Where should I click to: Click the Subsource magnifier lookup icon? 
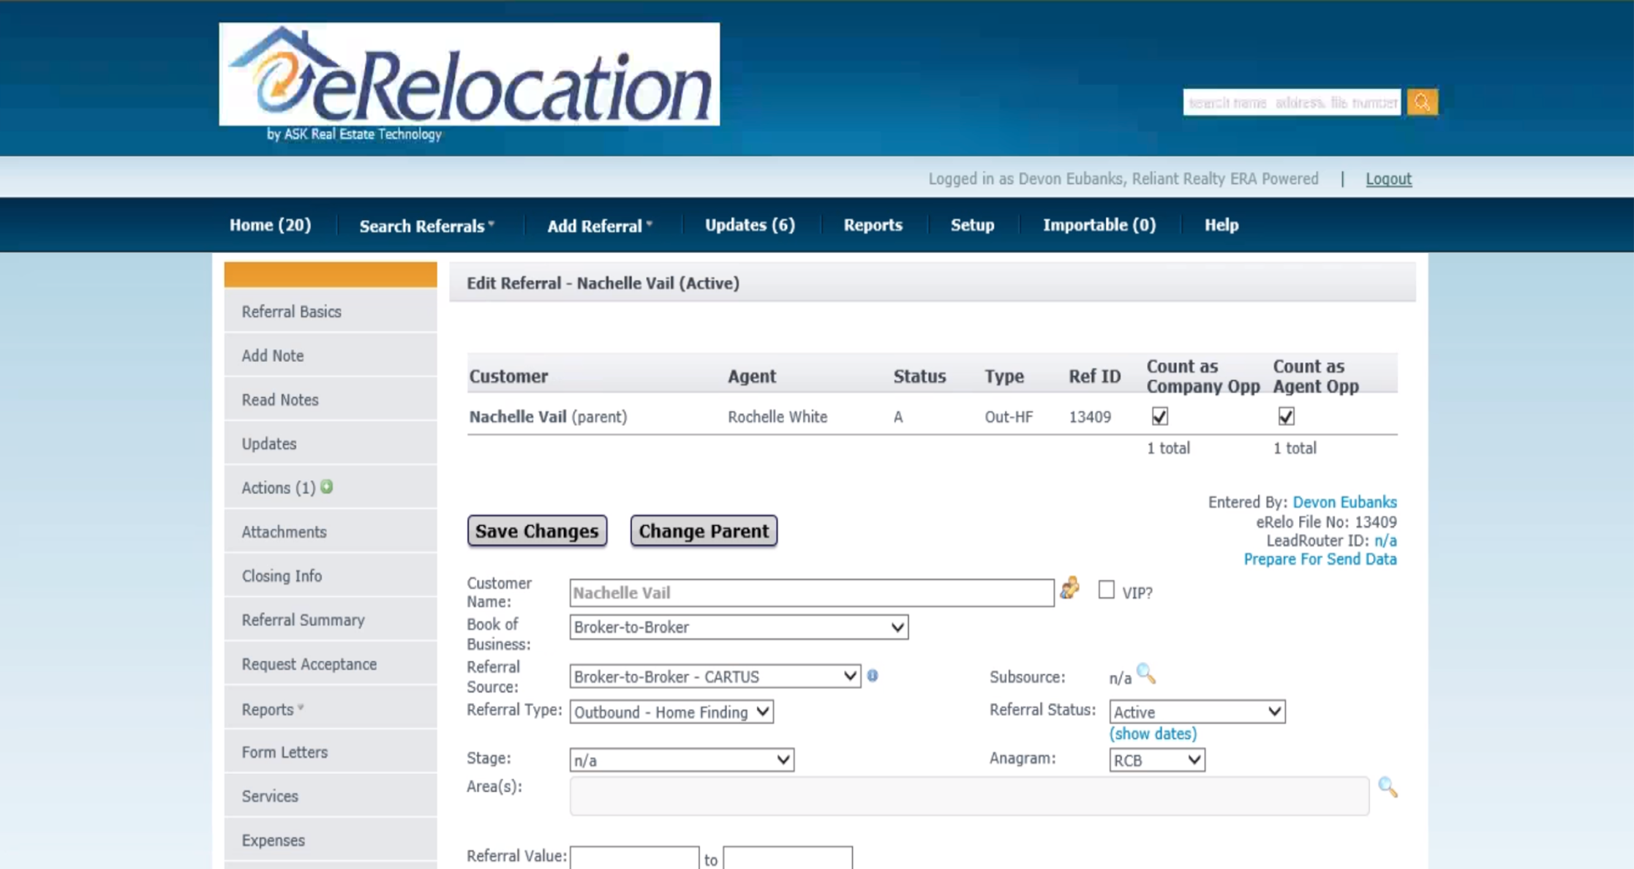[x=1146, y=674]
